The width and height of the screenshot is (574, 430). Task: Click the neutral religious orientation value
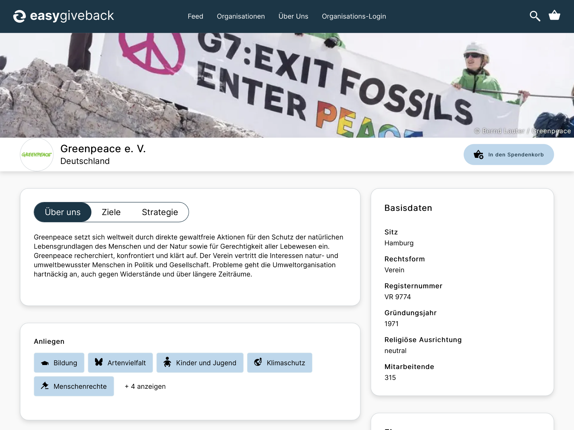(395, 351)
